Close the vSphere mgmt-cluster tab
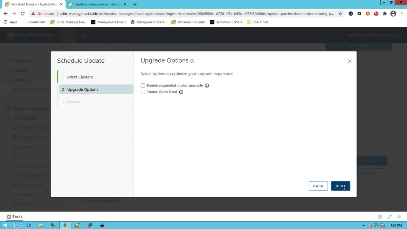 coord(125,4)
